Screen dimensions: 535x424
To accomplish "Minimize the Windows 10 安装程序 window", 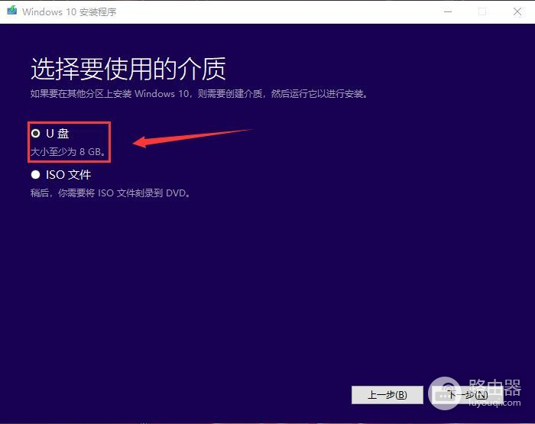I will click(448, 12).
